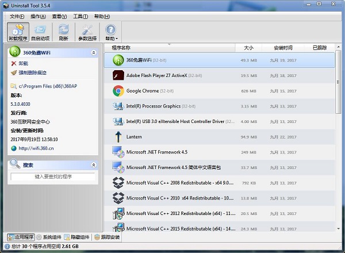
Task: Click the program search input field
Action: (53, 177)
